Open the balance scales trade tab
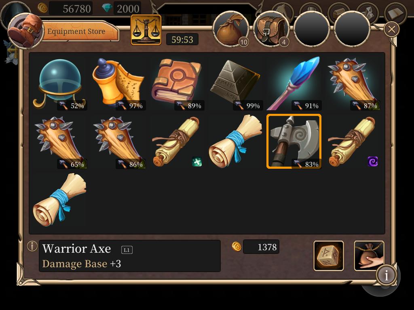 coord(146,30)
